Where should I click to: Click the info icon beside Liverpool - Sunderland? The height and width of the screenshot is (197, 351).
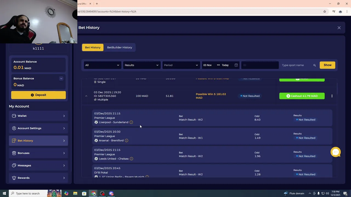coord(131,122)
